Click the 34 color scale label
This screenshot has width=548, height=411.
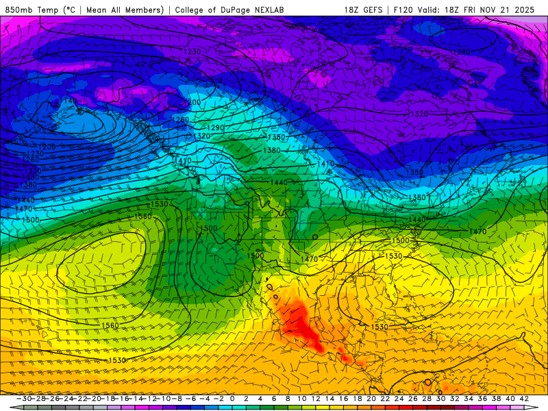(469, 399)
